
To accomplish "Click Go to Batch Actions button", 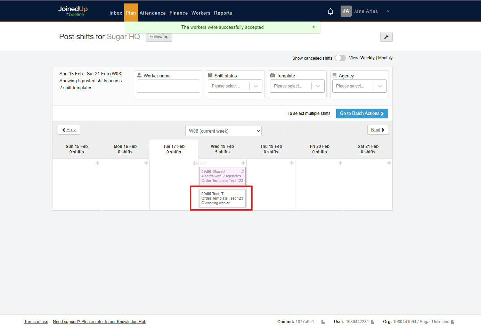I will click(362, 113).
